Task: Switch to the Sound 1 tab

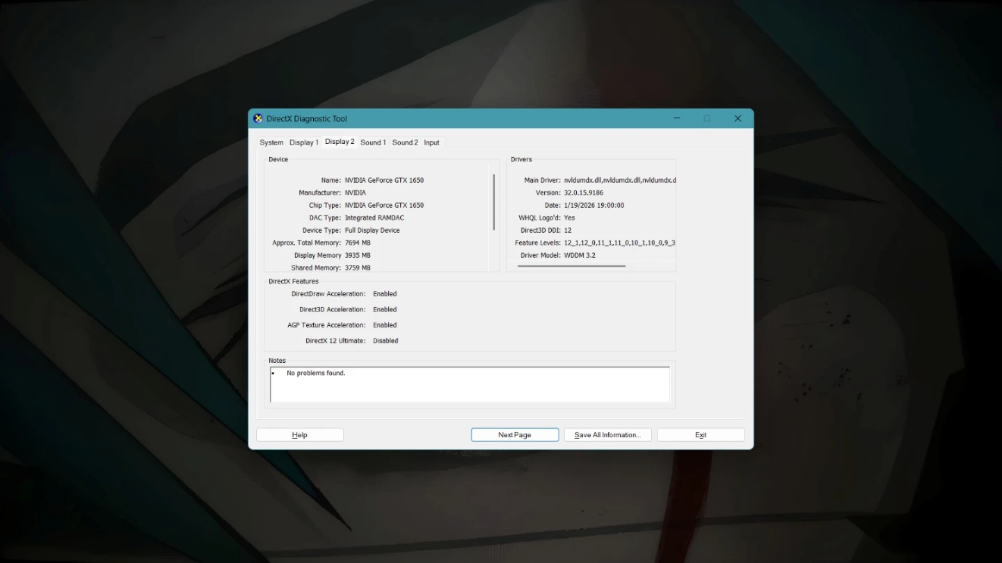Action: pos(373,142)
